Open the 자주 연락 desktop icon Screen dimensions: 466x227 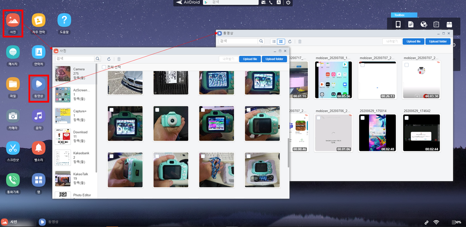pos(39,20)
